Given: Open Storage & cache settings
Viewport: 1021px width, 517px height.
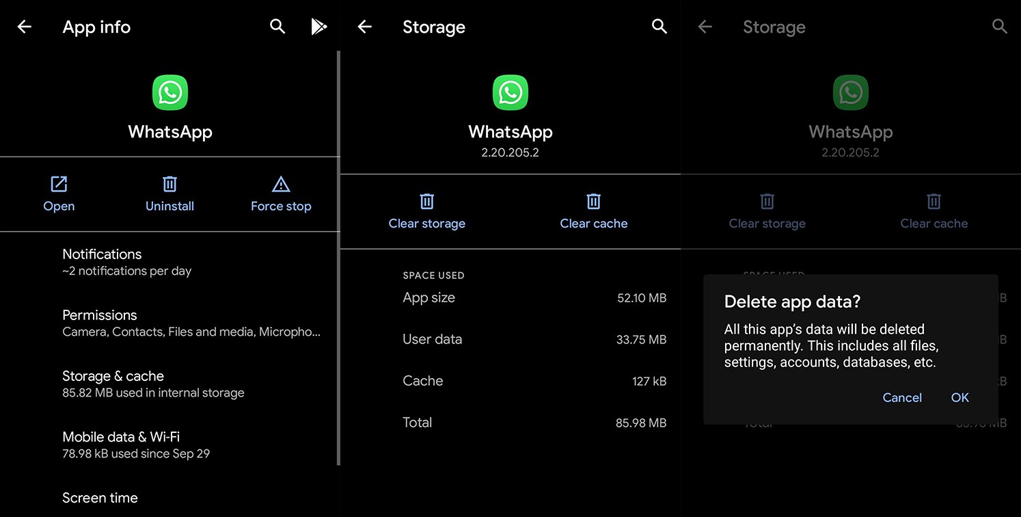Looking at the screenshot, I should pyautogui.click(x=169, y=384).
